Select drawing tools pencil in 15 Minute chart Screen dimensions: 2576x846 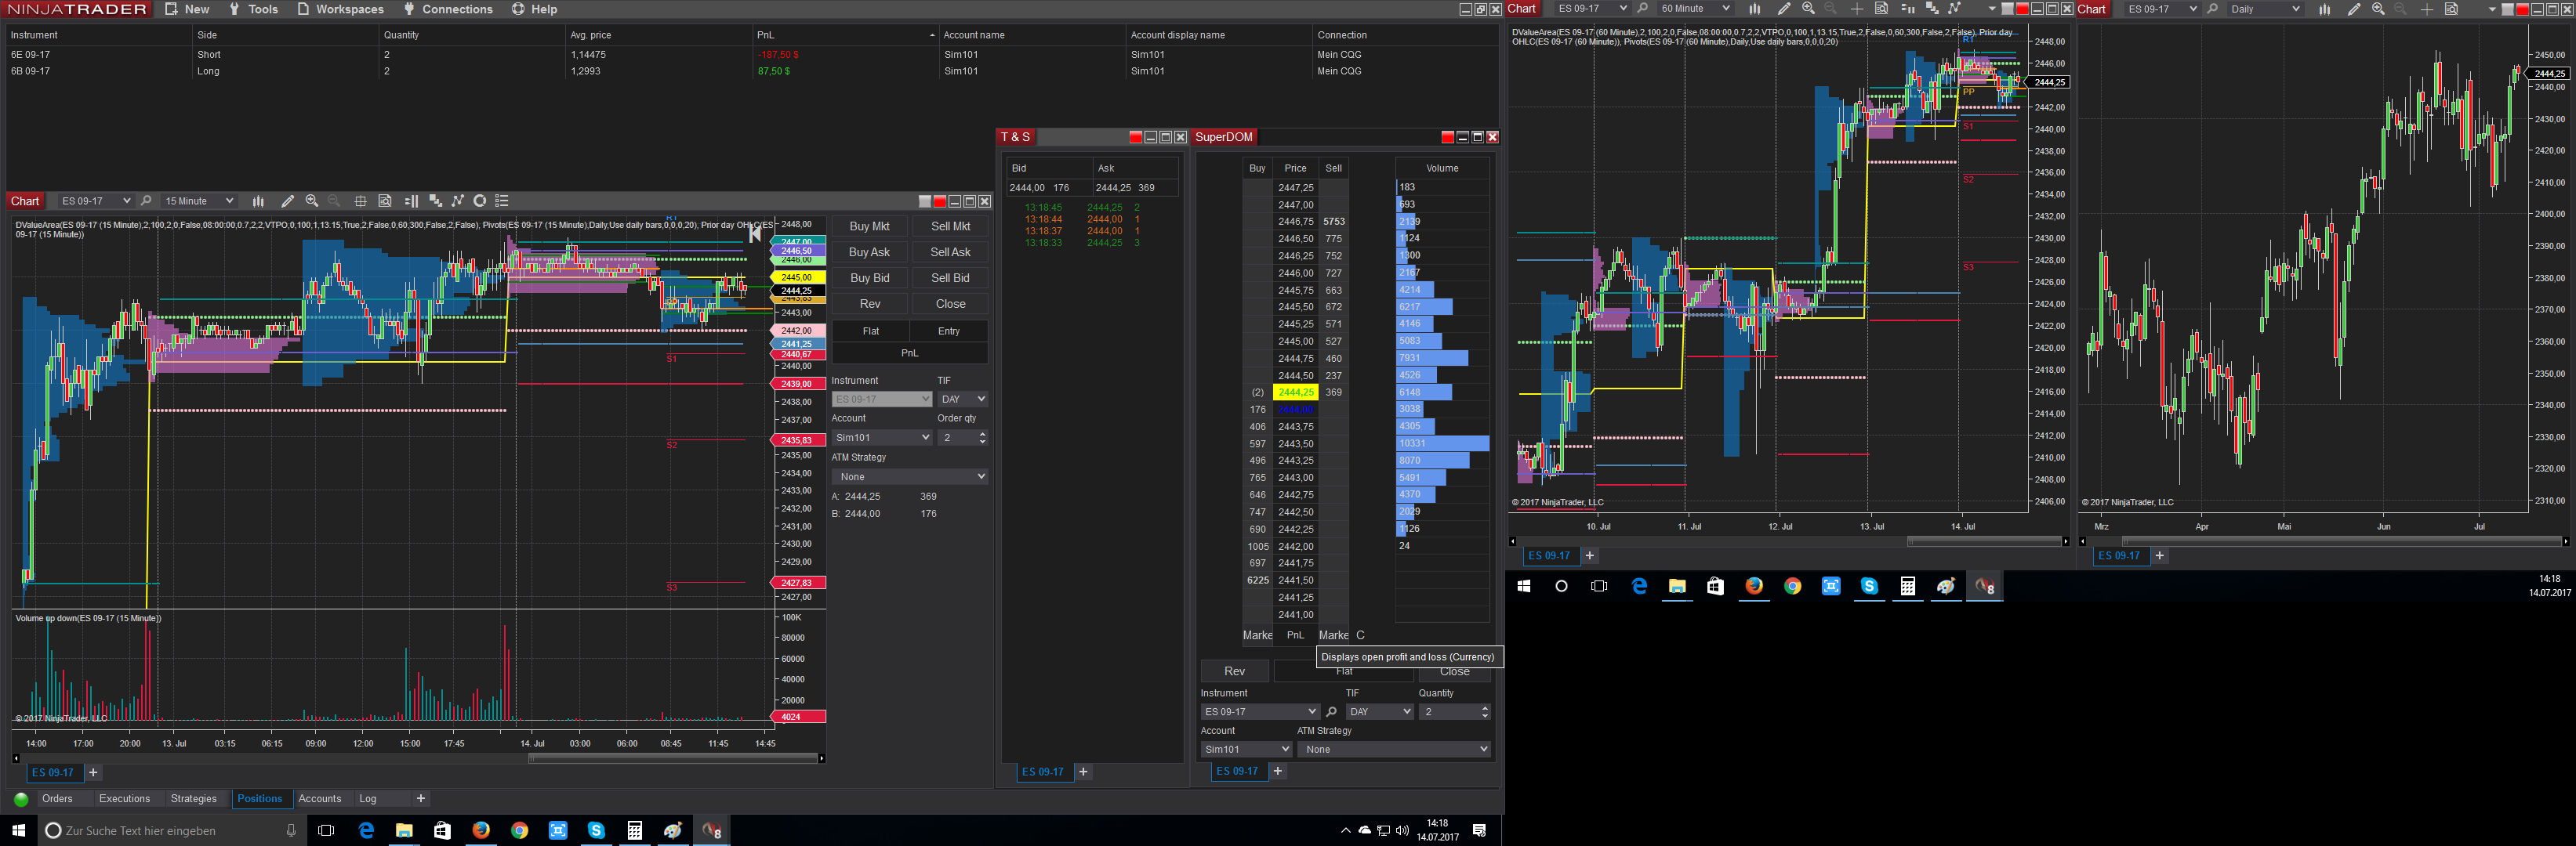tap(288, 201)
